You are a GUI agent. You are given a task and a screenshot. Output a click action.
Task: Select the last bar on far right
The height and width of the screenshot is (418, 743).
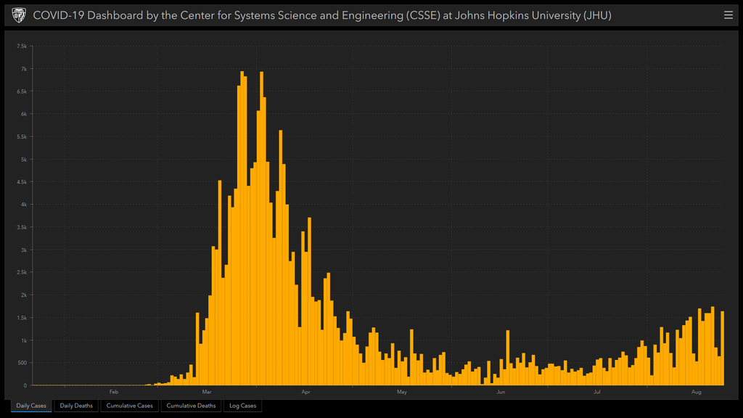click(723, 348)
